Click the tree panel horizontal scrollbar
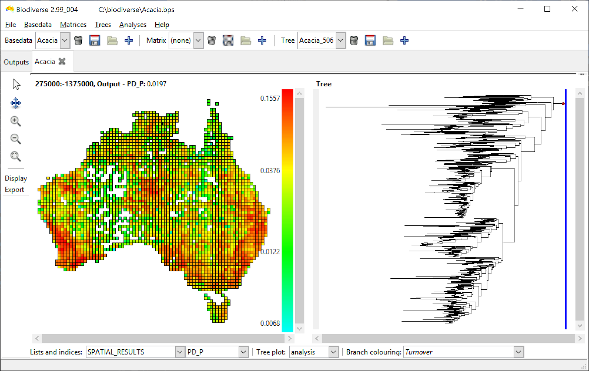The height and width of the screenshot is (371, 589). point(442,338)
